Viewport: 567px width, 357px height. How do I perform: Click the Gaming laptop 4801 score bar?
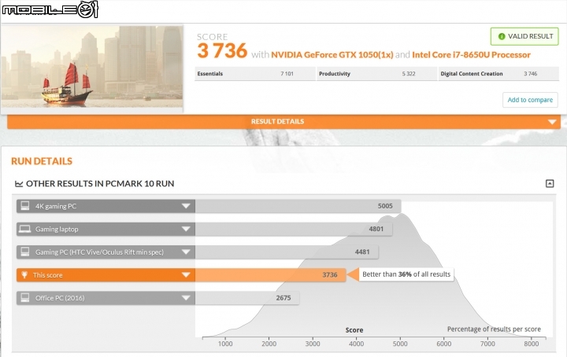pos(294,229)
